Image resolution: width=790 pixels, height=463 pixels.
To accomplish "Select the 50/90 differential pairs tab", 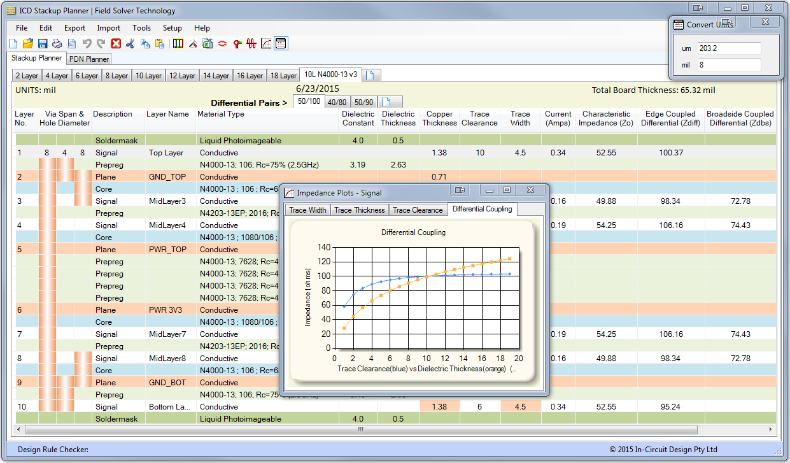I will [364, 102].
